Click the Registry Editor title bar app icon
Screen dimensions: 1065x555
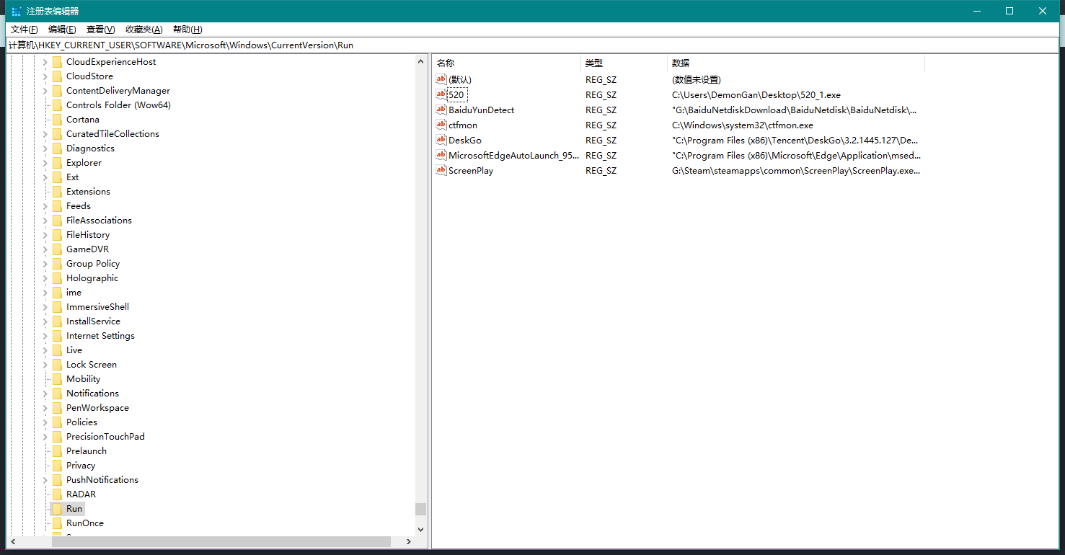(x=17, y=11)
